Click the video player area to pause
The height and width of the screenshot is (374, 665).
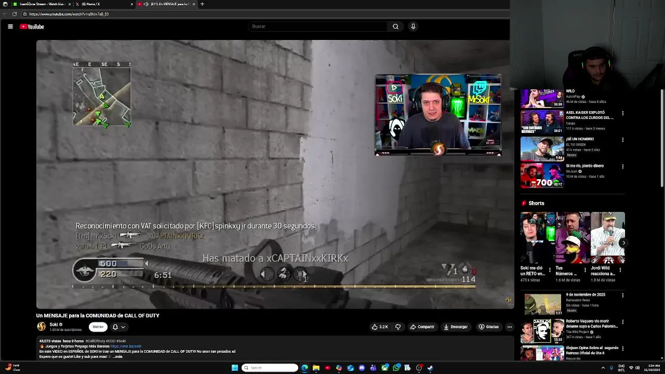pyautogui.click(x=275, y=174)
